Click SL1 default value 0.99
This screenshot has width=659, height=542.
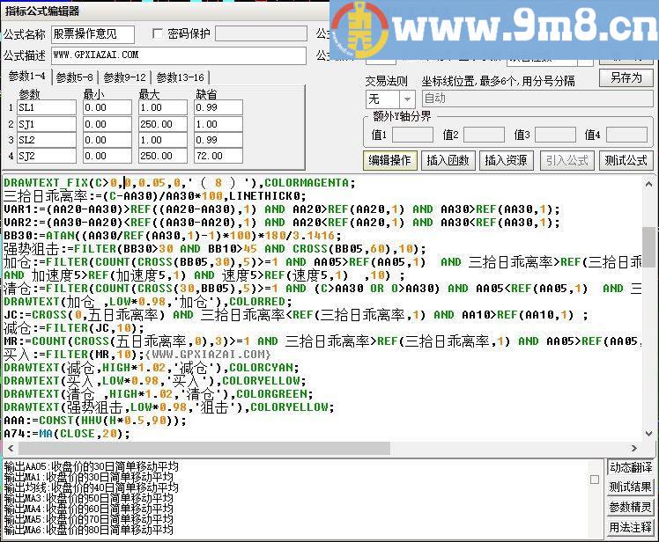point(218,107)
